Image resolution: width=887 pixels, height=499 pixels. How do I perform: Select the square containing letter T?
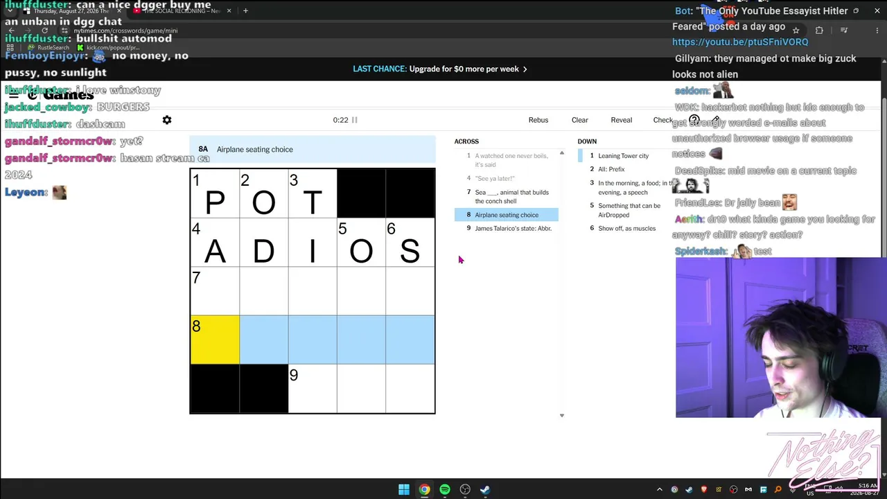point(313,193)
